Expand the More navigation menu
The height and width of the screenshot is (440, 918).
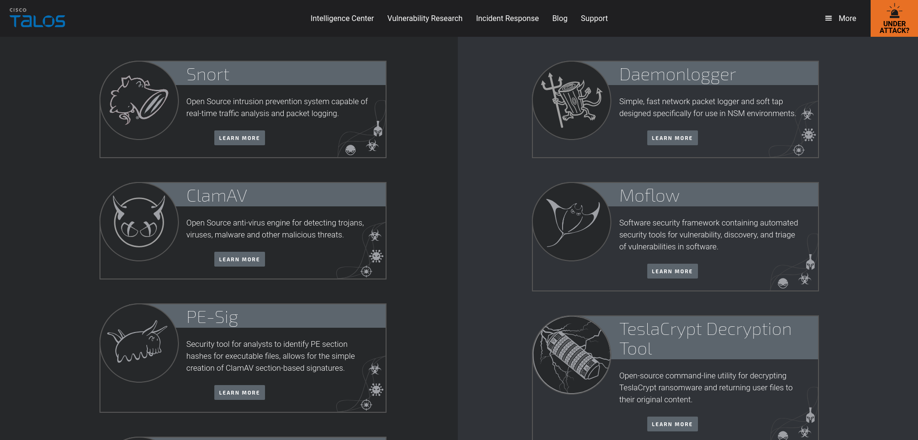point(841,18)
